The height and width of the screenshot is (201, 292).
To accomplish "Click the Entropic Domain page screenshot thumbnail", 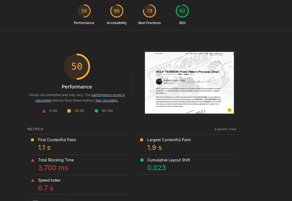I will point(189,82).
